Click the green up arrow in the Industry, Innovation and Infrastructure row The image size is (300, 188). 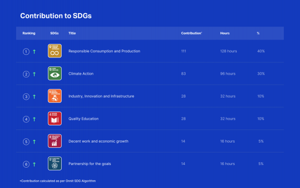coord(34,97)
